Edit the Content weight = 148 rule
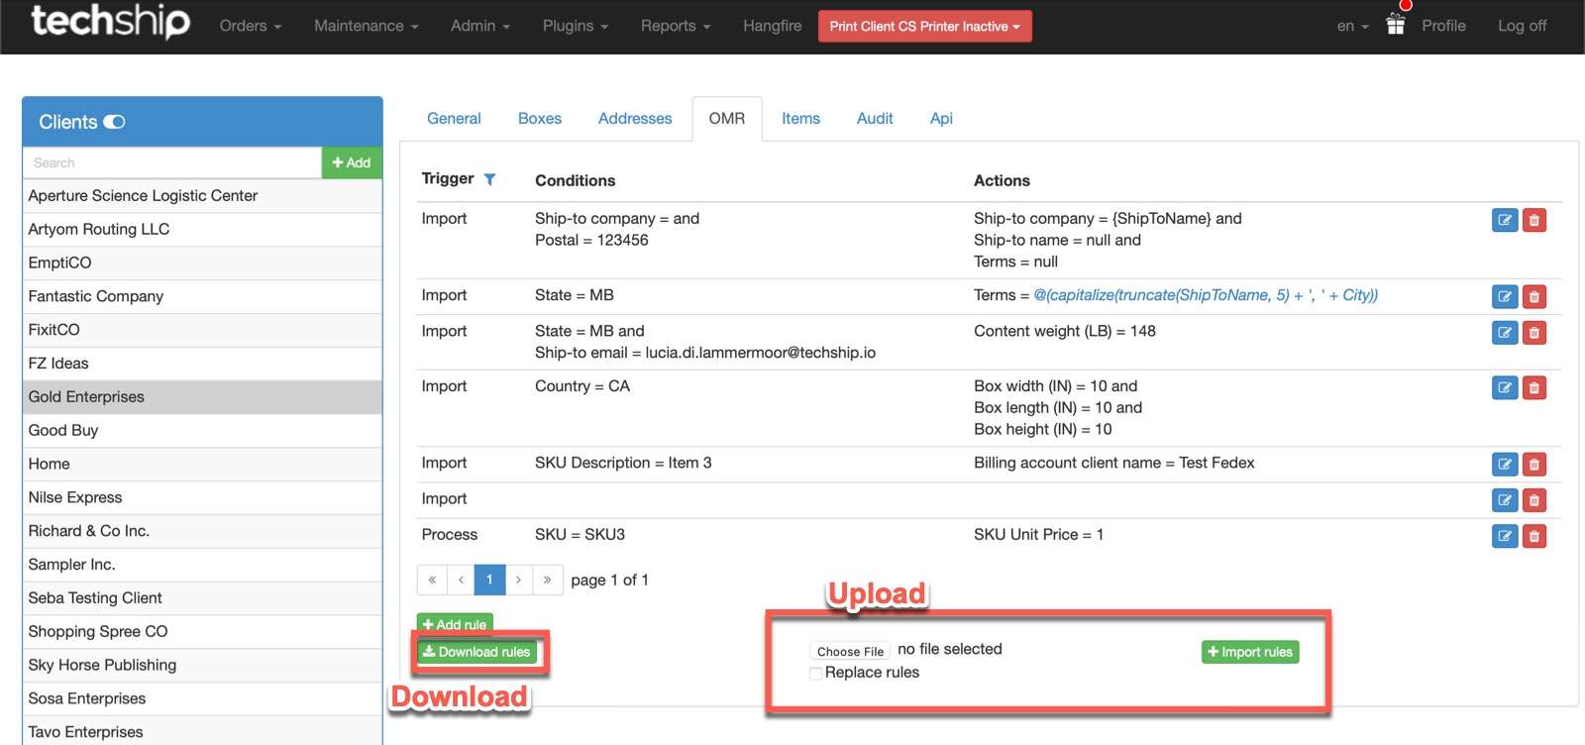Viewport: 1585px width, 745px height. click(1504, 333)
